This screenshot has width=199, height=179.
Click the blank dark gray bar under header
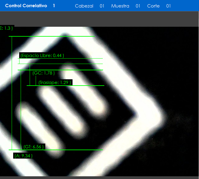[99, 19]
